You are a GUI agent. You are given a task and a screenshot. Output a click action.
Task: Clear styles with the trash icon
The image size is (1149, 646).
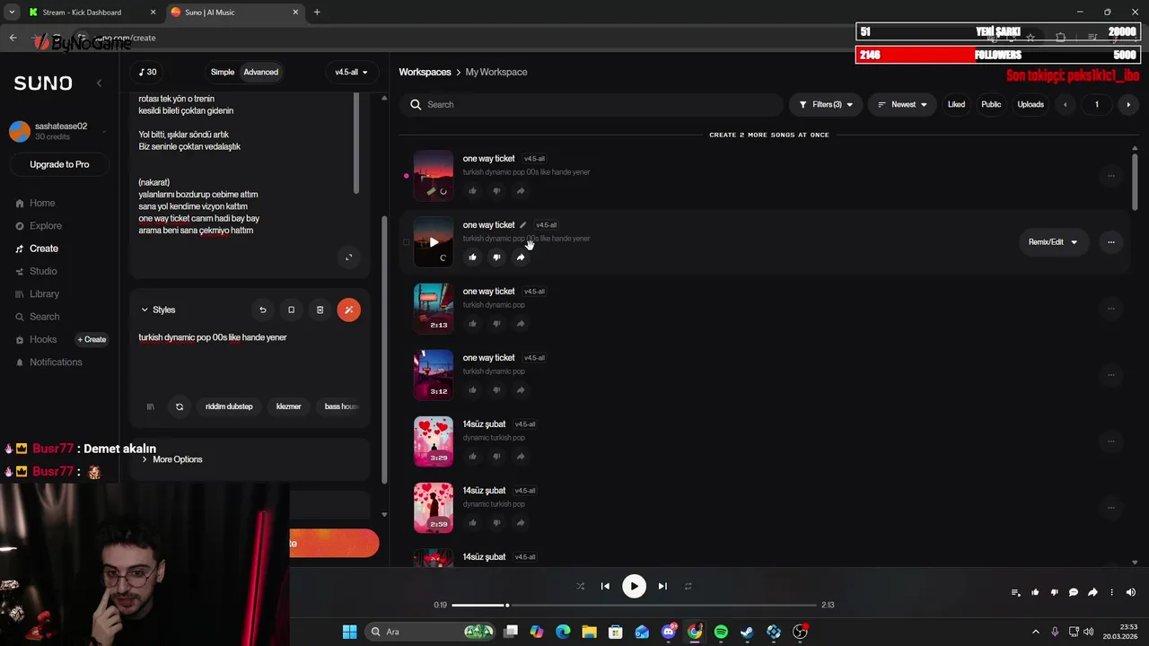(x=320, y=310)
